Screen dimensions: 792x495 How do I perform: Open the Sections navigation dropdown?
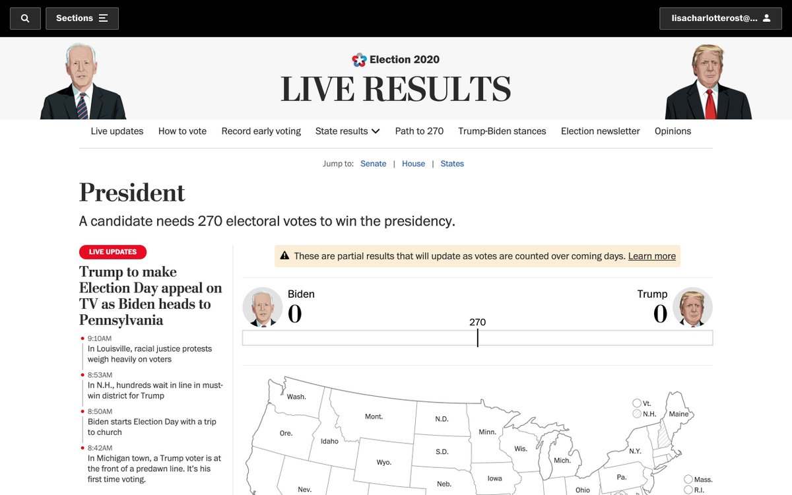[82, 18]
